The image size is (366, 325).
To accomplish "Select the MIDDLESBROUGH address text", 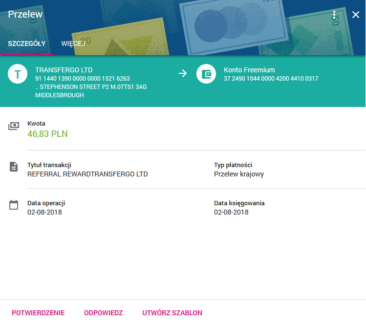I will tap(60, 95).
